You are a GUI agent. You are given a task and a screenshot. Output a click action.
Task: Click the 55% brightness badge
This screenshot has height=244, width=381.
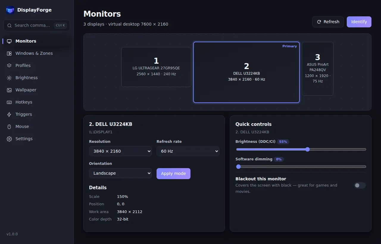click(283, 142)
